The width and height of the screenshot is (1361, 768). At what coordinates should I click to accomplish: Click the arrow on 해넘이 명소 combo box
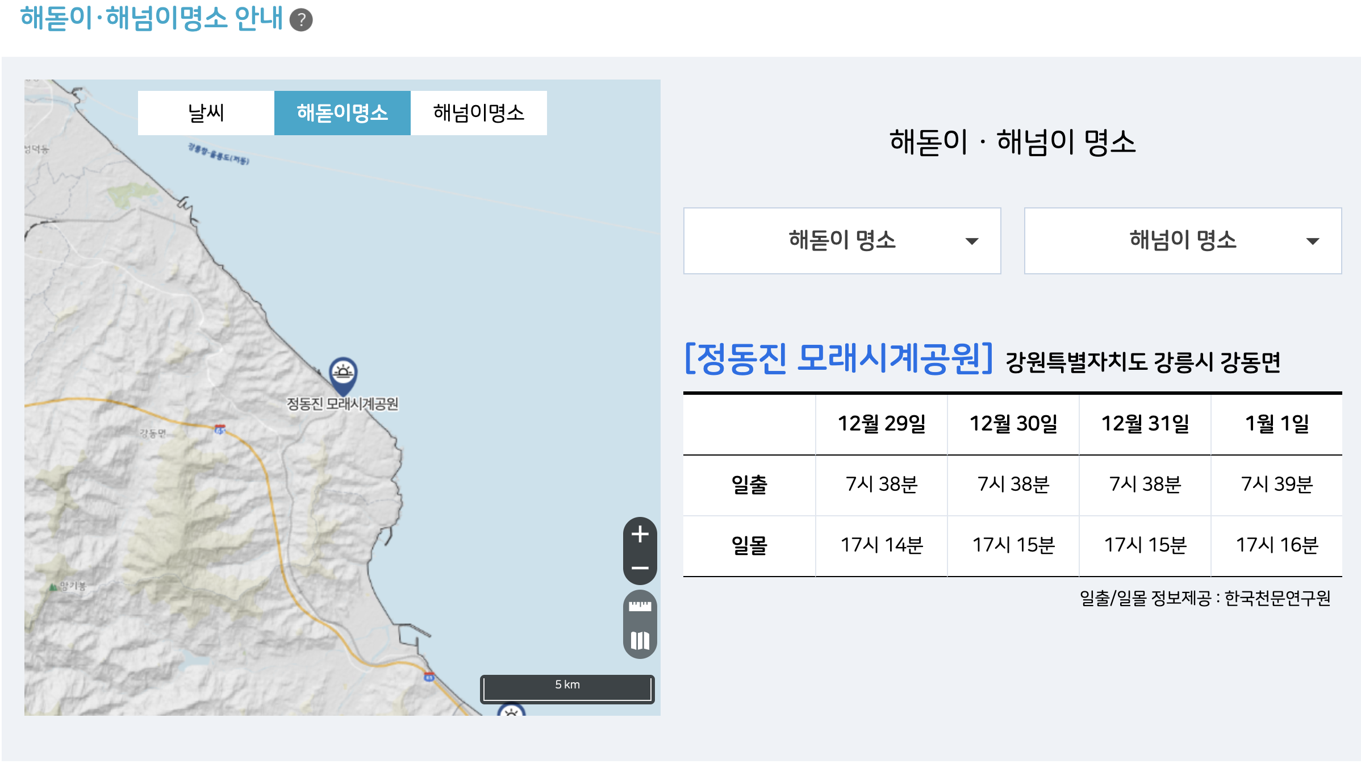coord(1312,241)
